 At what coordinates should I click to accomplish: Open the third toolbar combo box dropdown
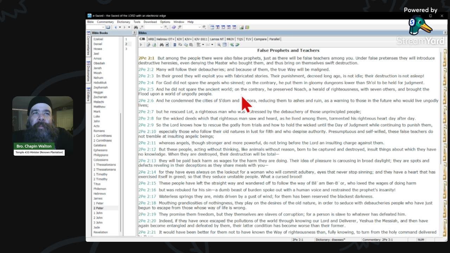199,27
